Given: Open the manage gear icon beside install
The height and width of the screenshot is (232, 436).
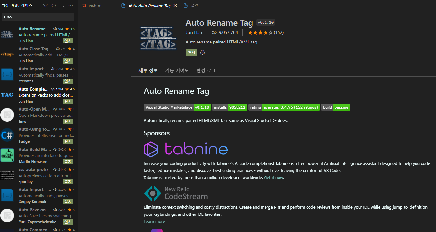Looking at the screenshot, I should point(203,52).
